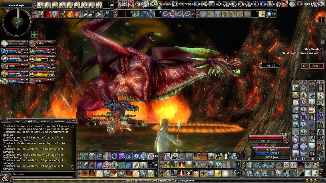Flip the orientation of hotbar 5

point(34,16)
